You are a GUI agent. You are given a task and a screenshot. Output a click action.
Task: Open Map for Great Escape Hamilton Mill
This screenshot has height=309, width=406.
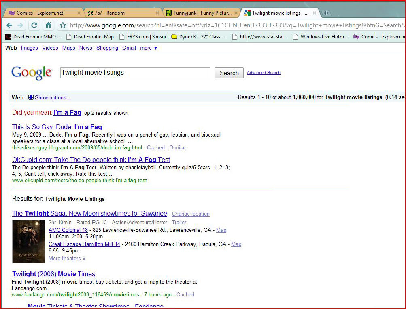point(236,244)
